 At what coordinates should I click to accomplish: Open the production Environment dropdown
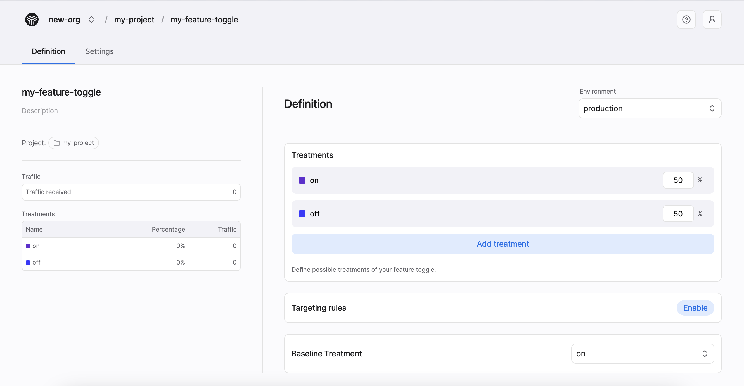tap(650, 108)
